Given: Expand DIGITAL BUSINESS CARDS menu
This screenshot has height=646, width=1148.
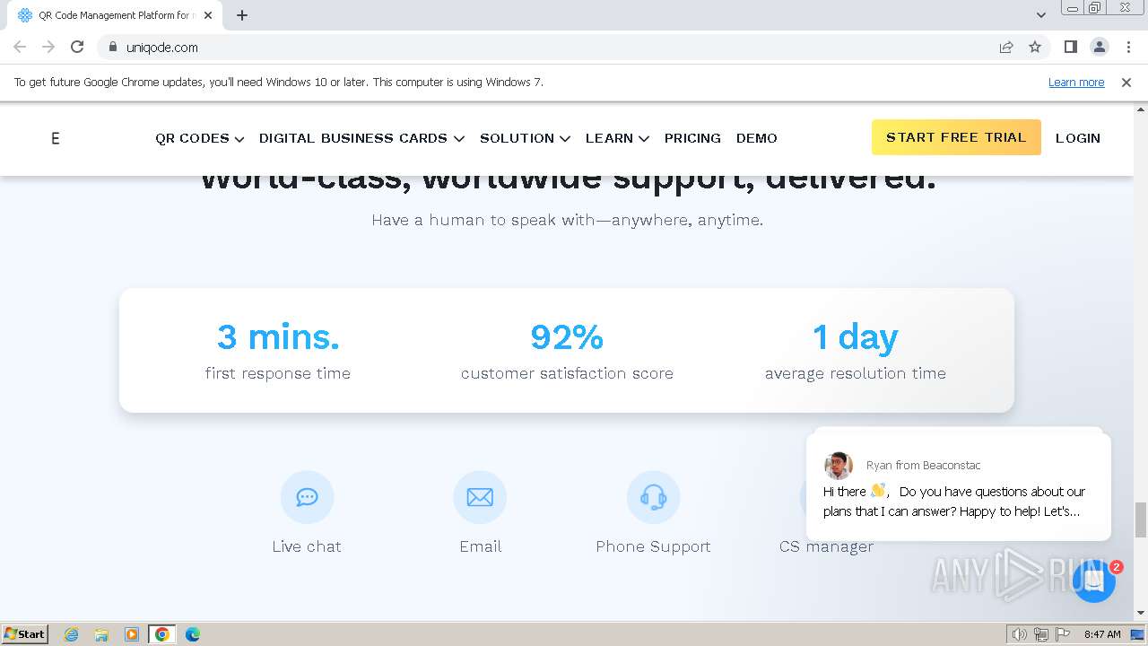Looking at the screenshot, I should 361,138.
